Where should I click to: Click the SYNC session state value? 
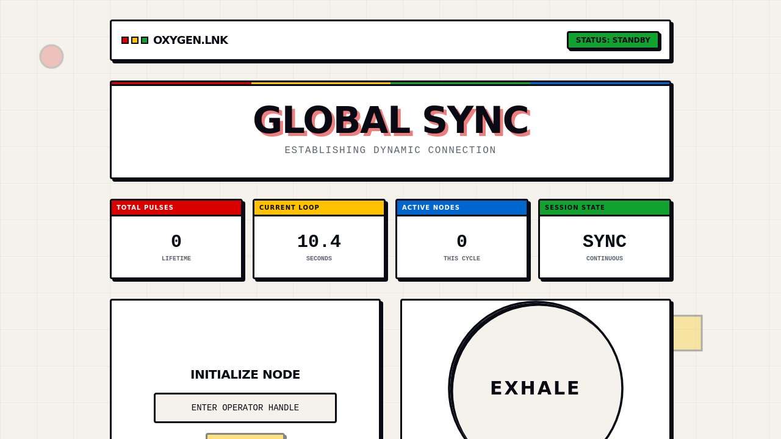click(x=605, y=241)
